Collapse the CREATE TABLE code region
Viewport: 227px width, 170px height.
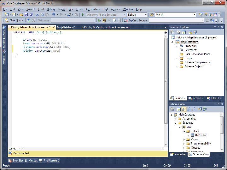pyautogui.click(x=15, y=32)
